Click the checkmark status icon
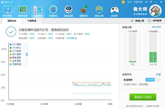Image resolution: width=165 pixels, height=109 pixels. pyautogui.click(x=11, y=32)
